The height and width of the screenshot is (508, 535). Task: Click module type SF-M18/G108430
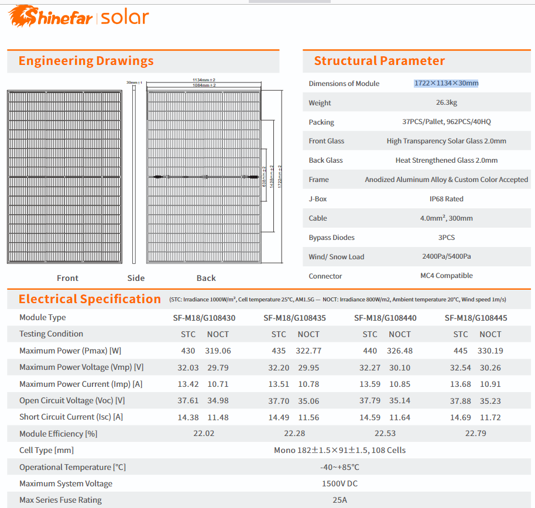[204, 318]
